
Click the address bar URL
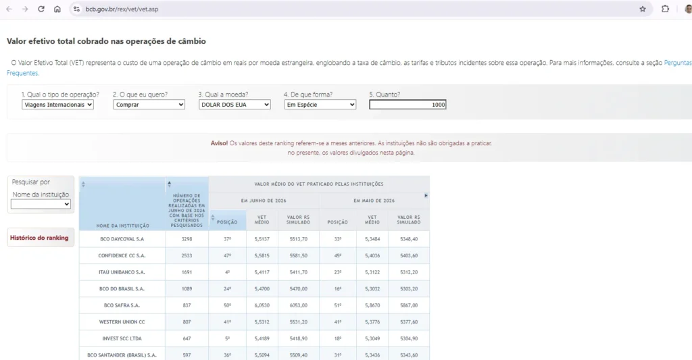[122, 9]
